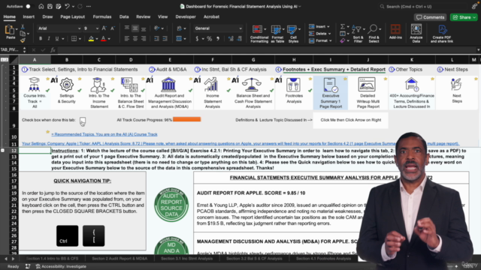The height and width of the screenshot is (270, 481).
Task: Click Analyze Data
Action: point(416,34)
